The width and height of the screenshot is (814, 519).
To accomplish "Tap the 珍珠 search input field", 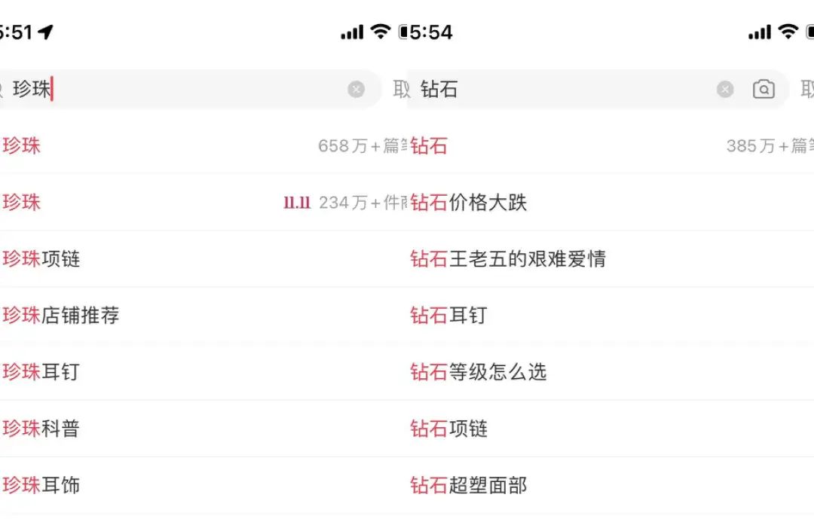I will tap(188, 90).
